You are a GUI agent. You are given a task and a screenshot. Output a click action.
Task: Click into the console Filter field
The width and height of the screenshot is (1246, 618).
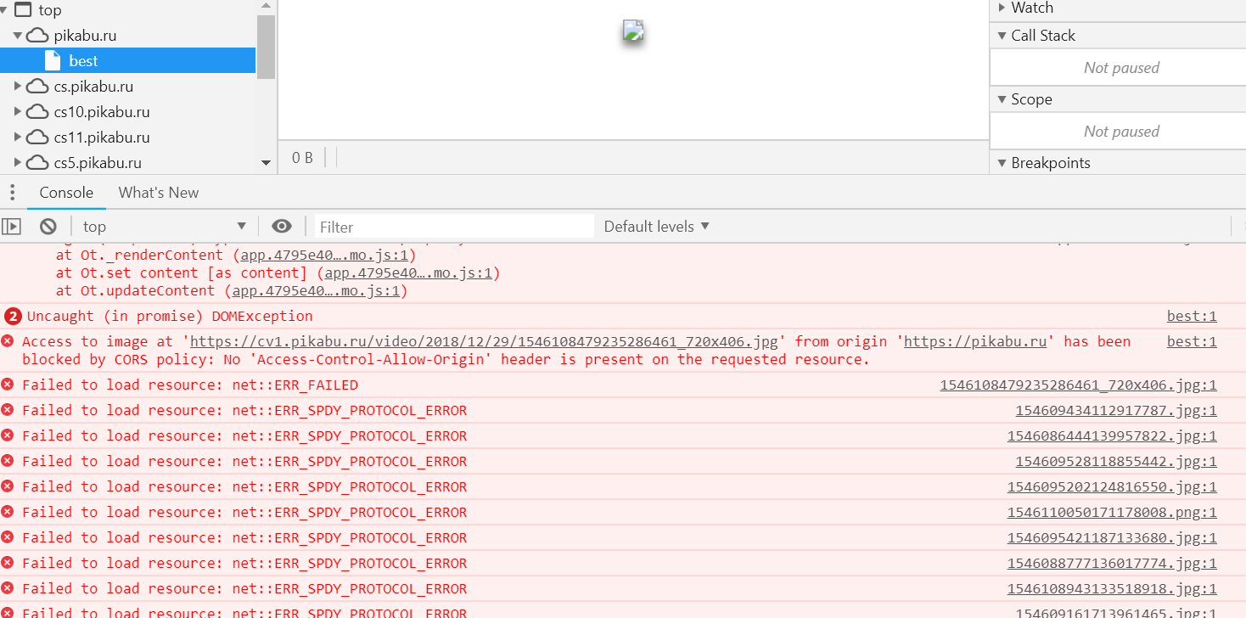[x=454, y=227]
